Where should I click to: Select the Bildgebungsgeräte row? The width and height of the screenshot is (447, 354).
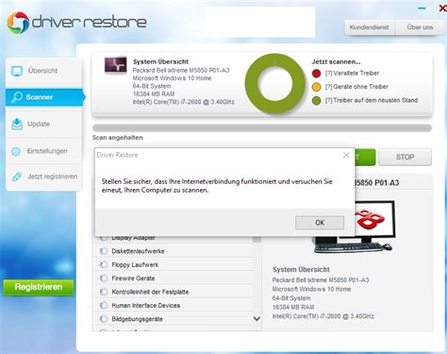point(174,319)
